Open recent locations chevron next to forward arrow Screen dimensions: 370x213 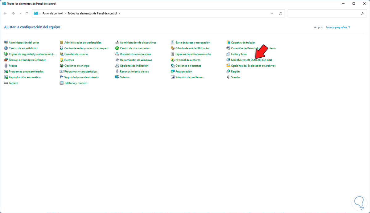[20, 13]
